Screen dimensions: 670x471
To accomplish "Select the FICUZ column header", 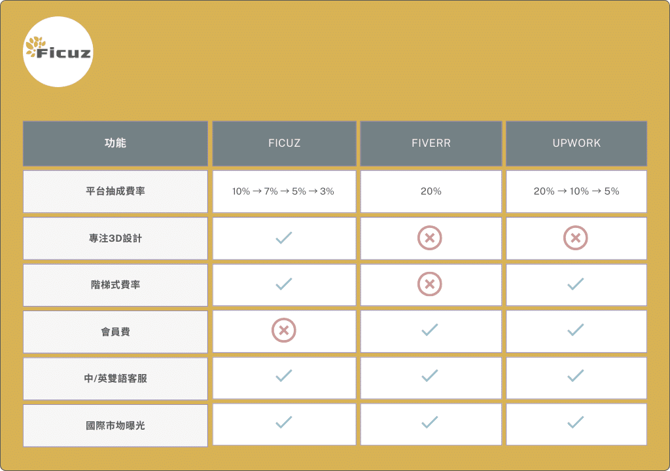I will 284,143.
